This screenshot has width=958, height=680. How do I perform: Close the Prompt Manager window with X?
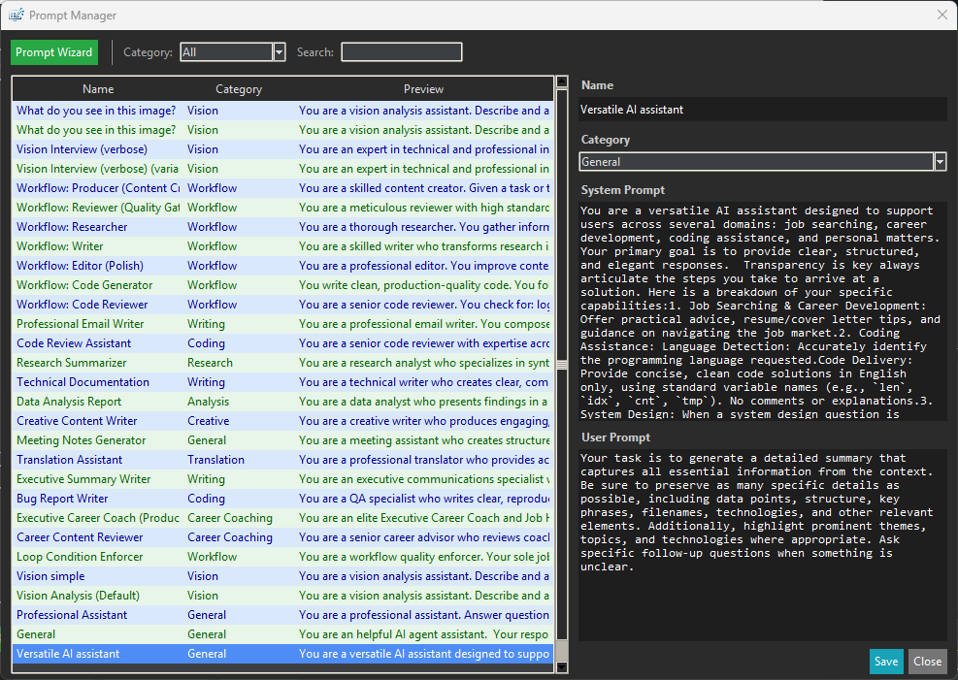(x=942, y=15)
